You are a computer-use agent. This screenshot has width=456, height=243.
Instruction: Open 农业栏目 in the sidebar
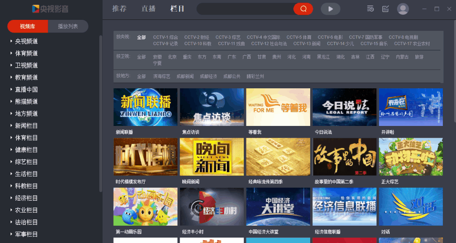[x=27, y=210]
